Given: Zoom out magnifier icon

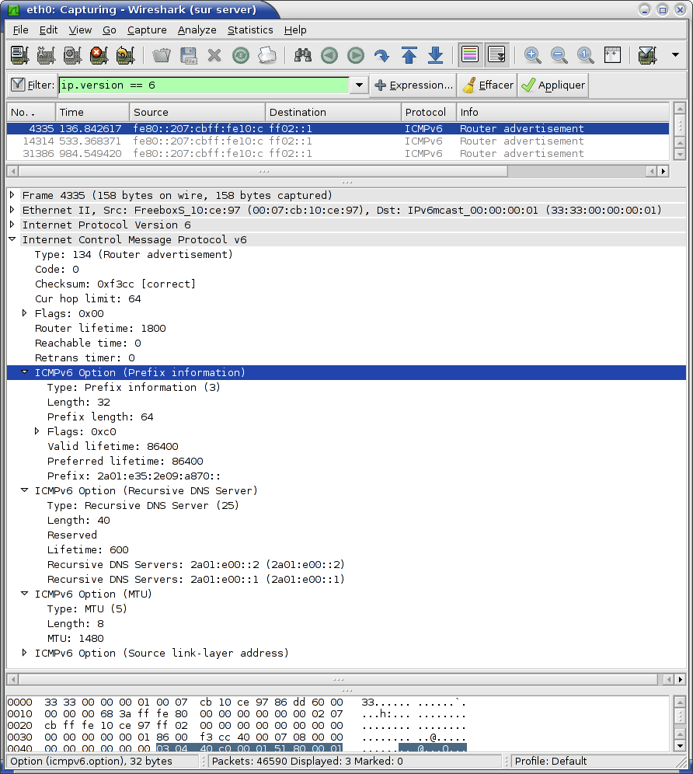Looking at the screenshot, I should [559, 55].
